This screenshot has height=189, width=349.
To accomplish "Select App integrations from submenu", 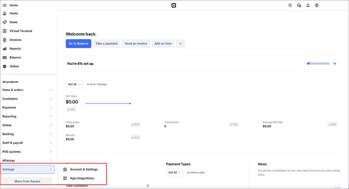I will click(82, 178).
